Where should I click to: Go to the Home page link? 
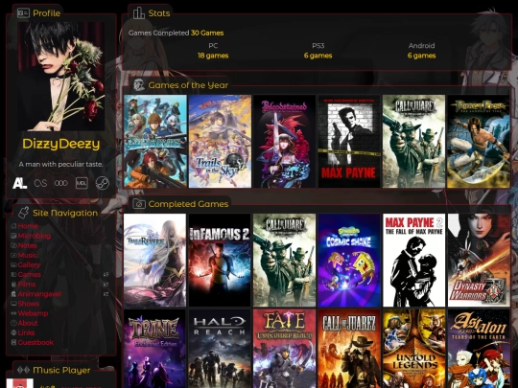(28, 226)
